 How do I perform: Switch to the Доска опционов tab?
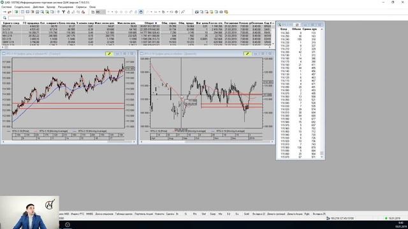(x=104, y=214)
